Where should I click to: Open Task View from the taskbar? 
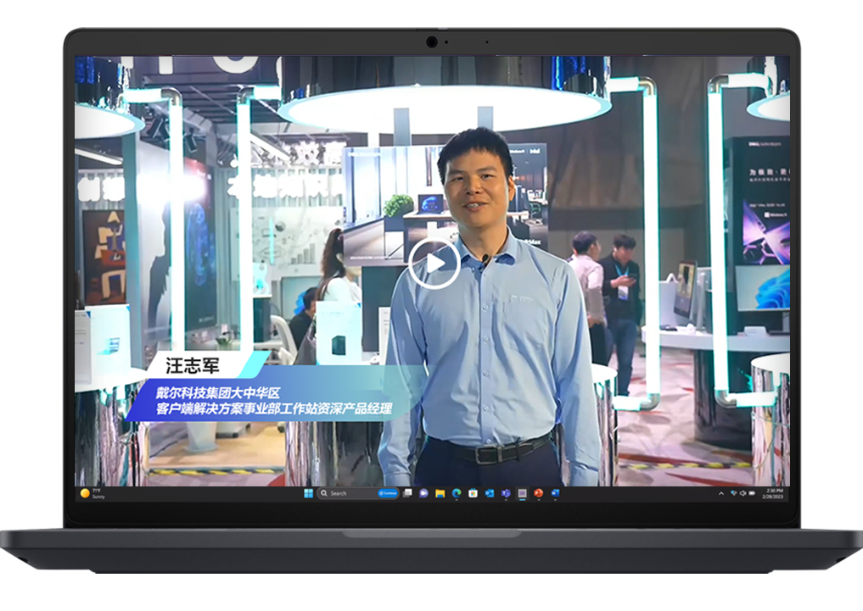pos(407,493)
